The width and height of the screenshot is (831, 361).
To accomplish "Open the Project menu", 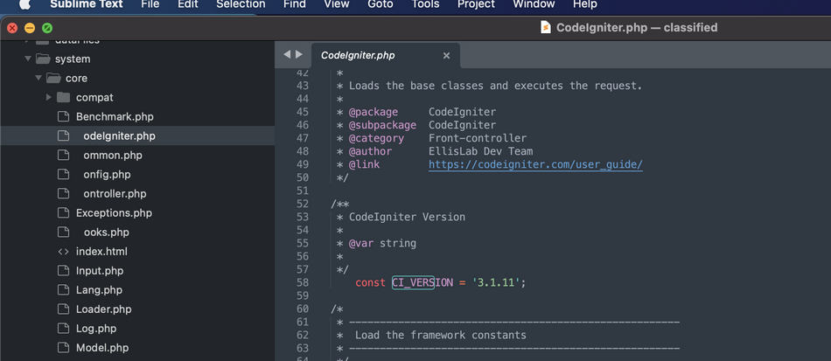I will [476, 4].
